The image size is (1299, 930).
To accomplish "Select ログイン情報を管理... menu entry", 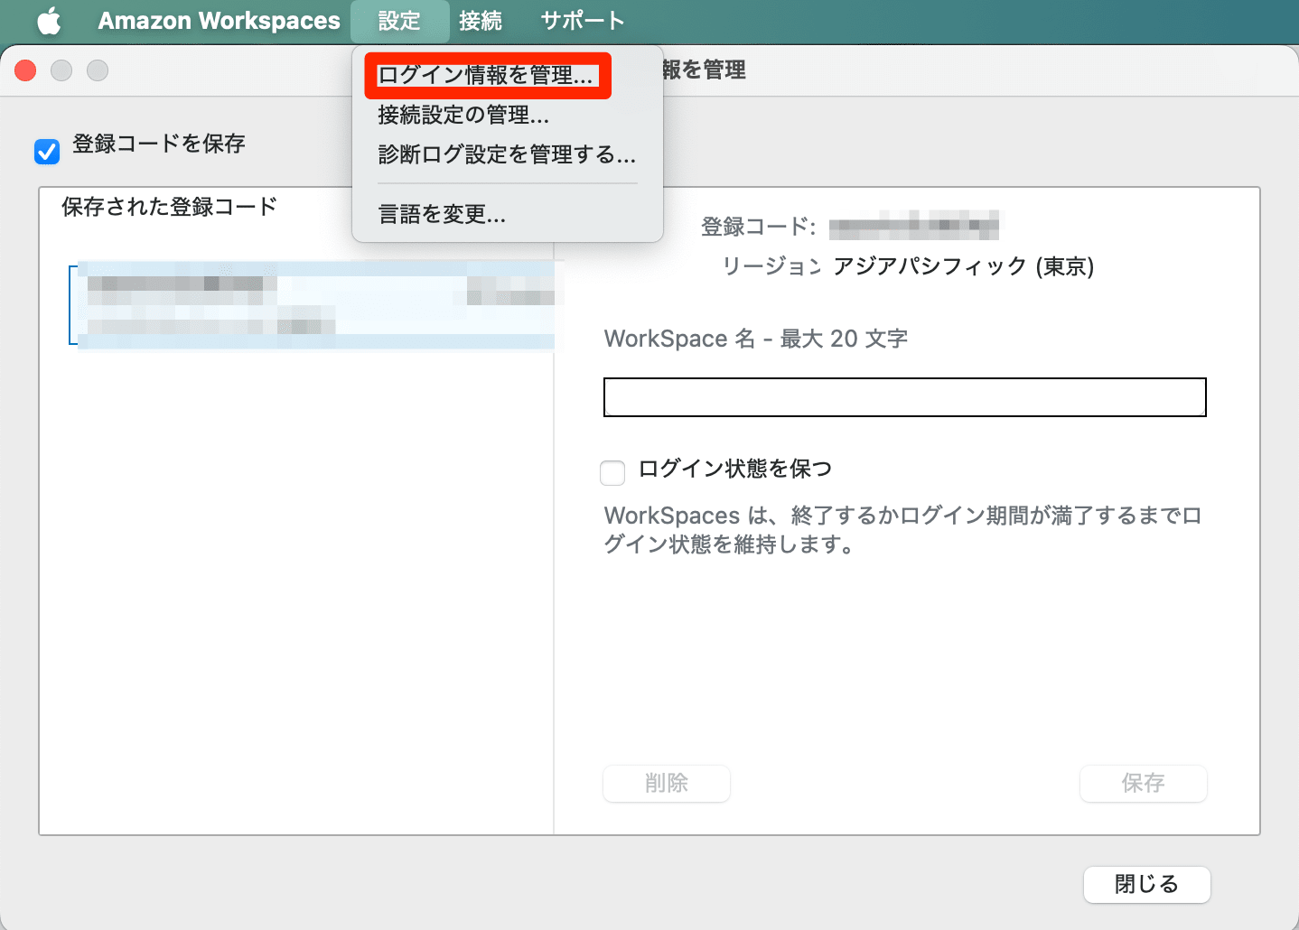I will coord(488,75).
